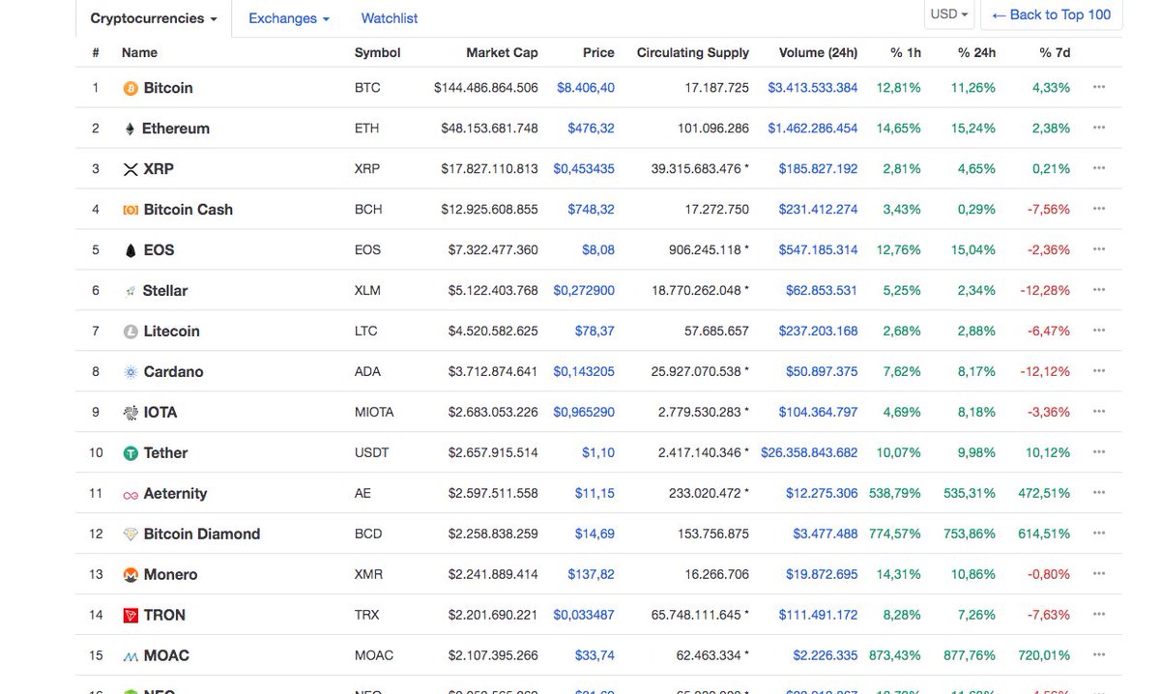Sort table by % 7d header
Screen dimensions: 1160x694
[x=1055, y=52]
